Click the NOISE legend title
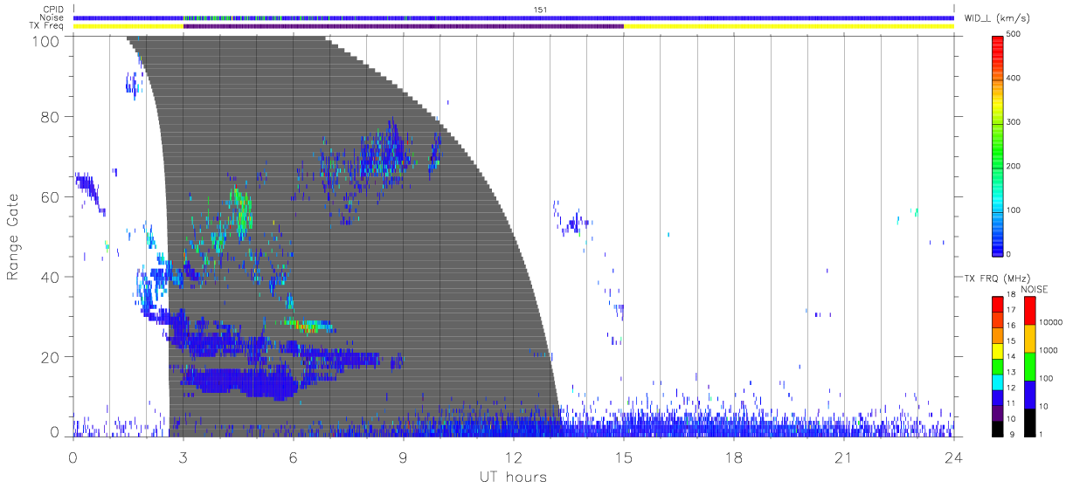1073x495 pixels. click(x=1035, y=288)
